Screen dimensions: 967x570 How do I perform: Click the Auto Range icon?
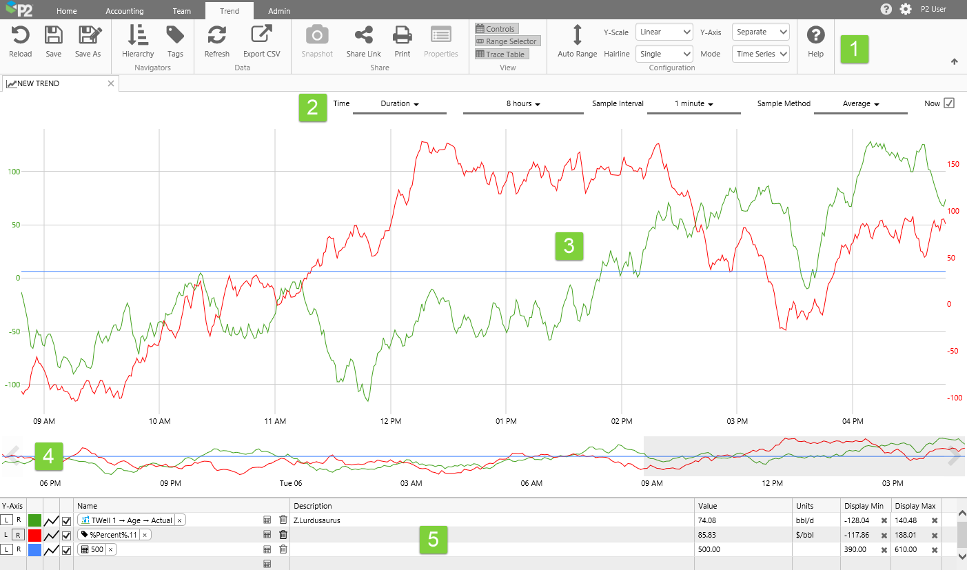point(577,35)
